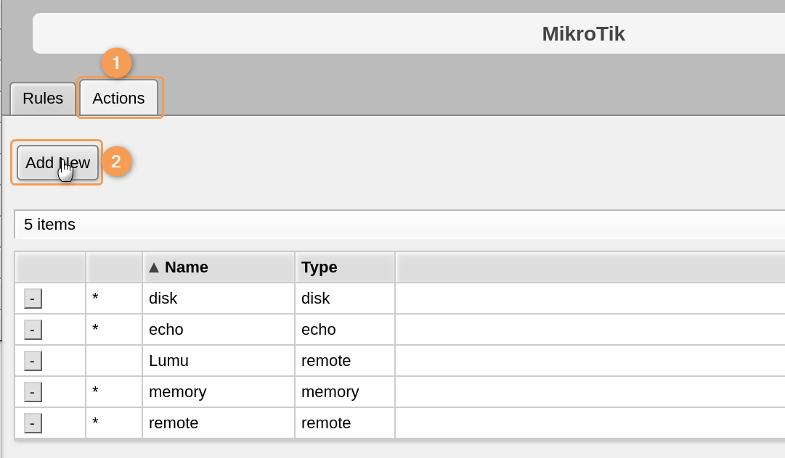Select the disk name cell
785x458 pixels.
click(x=163, y=299)
